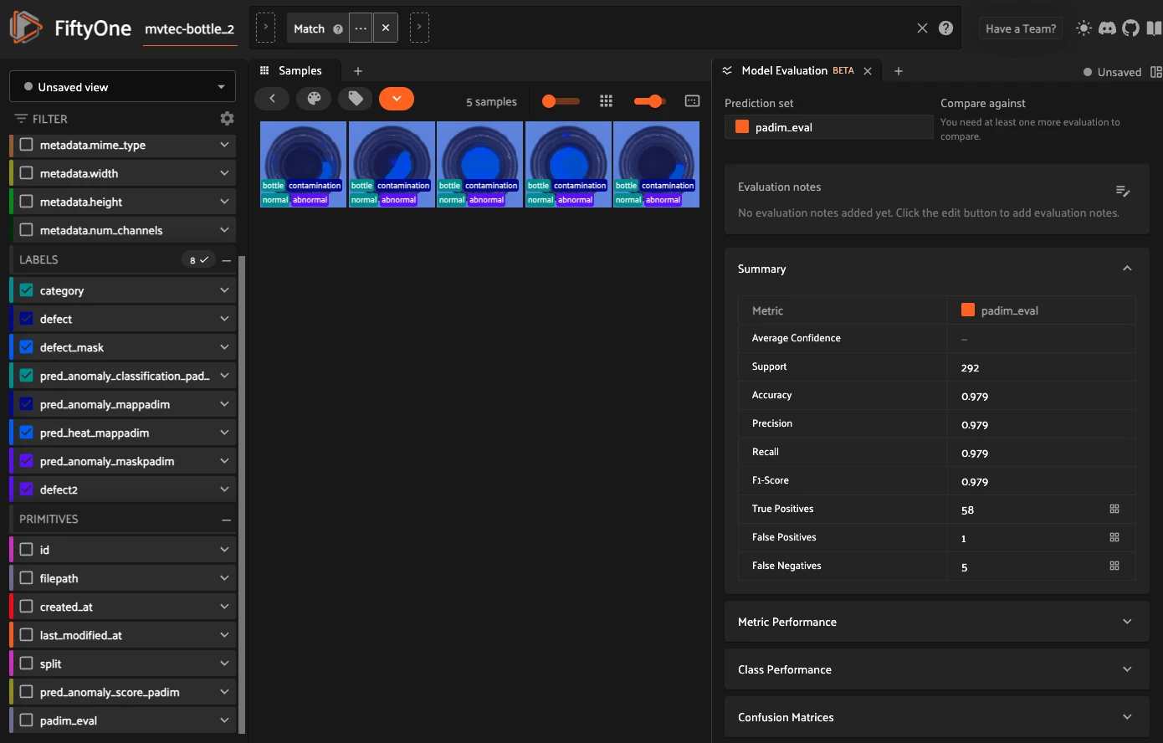The height and width of the screenshot is (743, 1163).
Task: Toggle all labels using the 8 checked pill
Action: click(x=198, y=260)
